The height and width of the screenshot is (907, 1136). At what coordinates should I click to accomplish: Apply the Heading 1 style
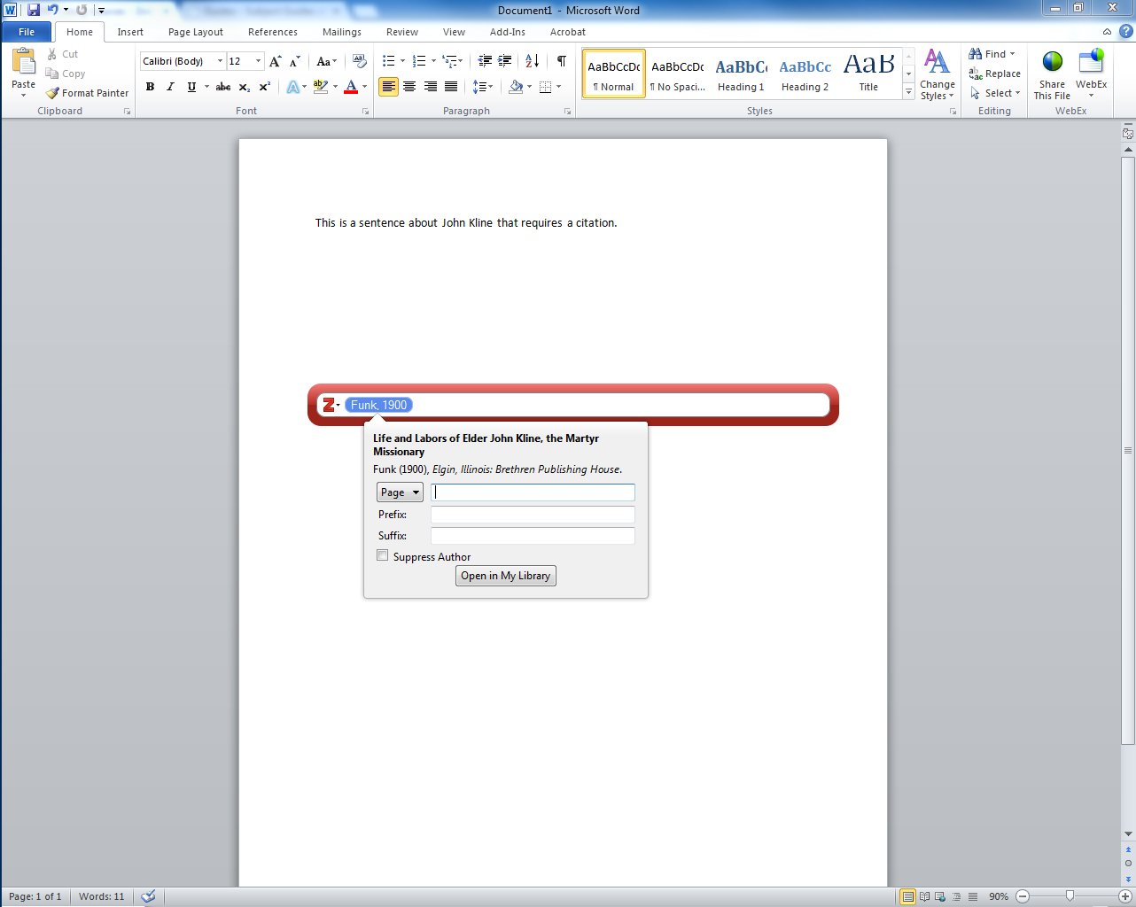click(741, 74)
